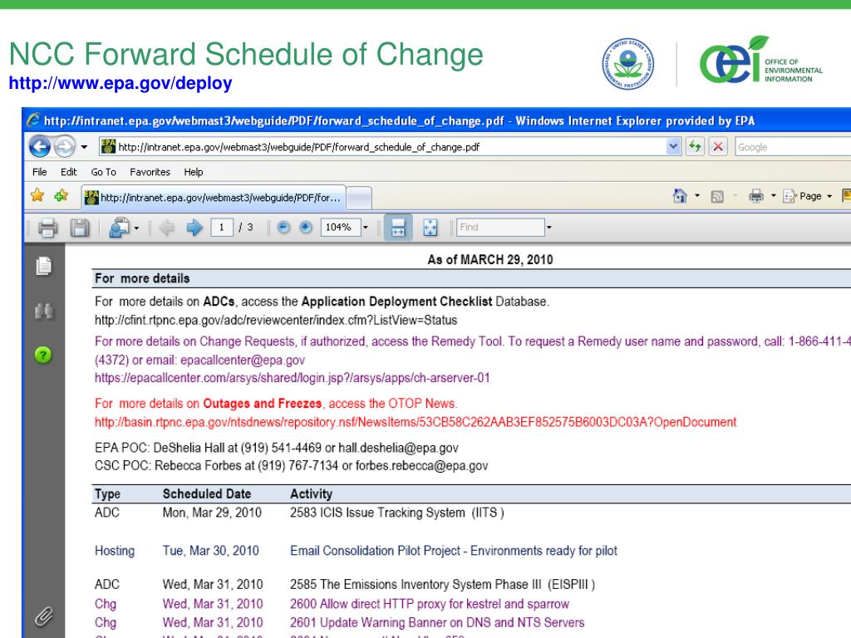
Task: Click the EPA agency seal logo
Action: click(628, 63)
